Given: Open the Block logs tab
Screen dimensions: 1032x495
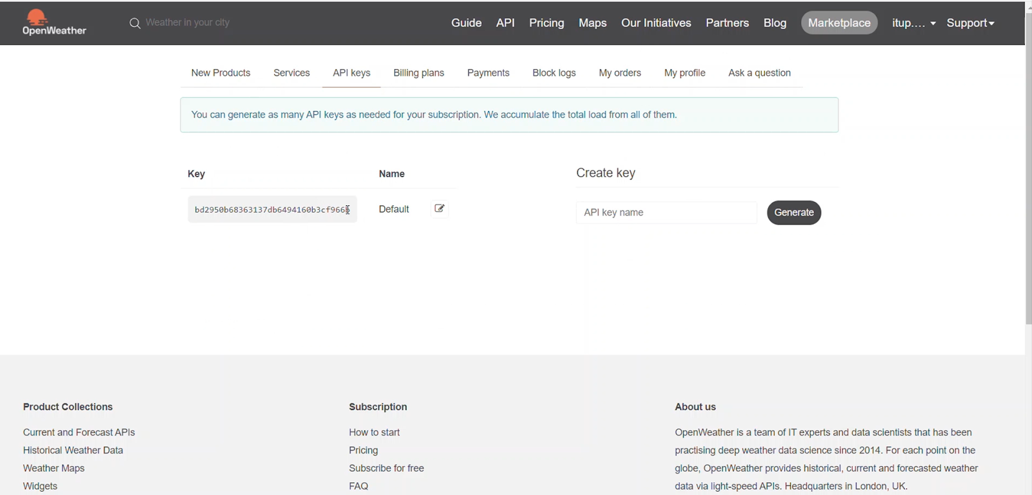Looking at the screenshot, I should pyautogui.click(x=554, y=73).
